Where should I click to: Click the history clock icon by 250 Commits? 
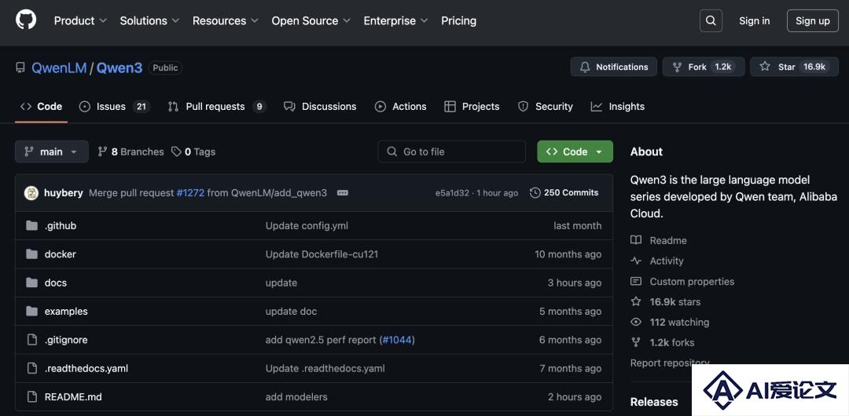coord(535,192)
